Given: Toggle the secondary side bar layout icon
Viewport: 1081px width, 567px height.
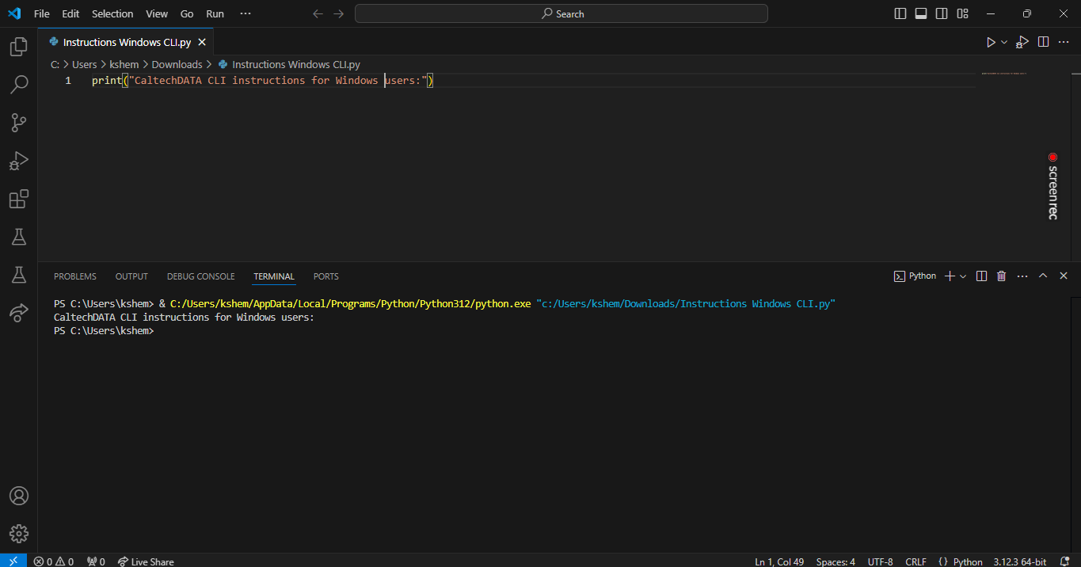Looking at the screenshot, I should click(x=942, y=13).
